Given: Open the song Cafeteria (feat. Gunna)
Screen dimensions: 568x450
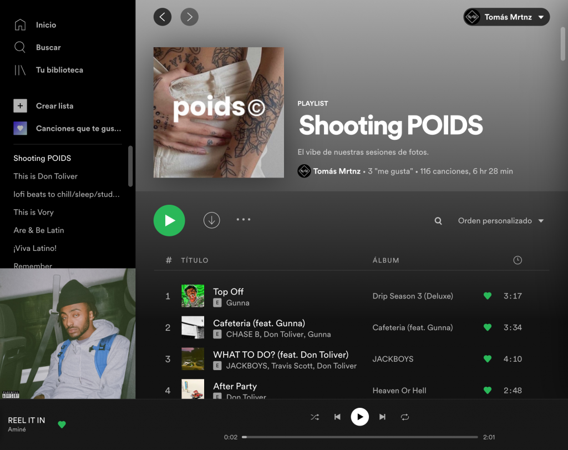Looking at the screenshot, I should click(x=258, y=323).
